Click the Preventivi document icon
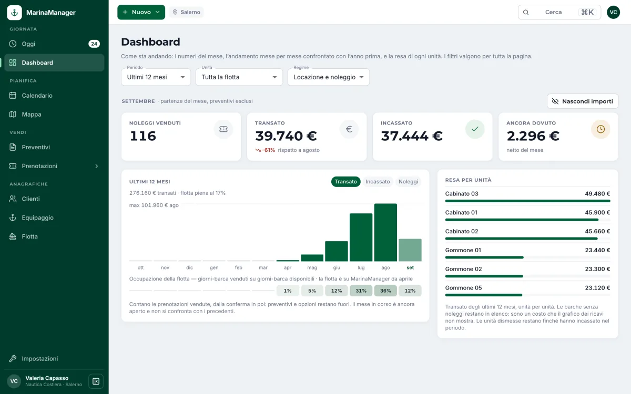The image size is (631, 394). (x=13, y=147)
